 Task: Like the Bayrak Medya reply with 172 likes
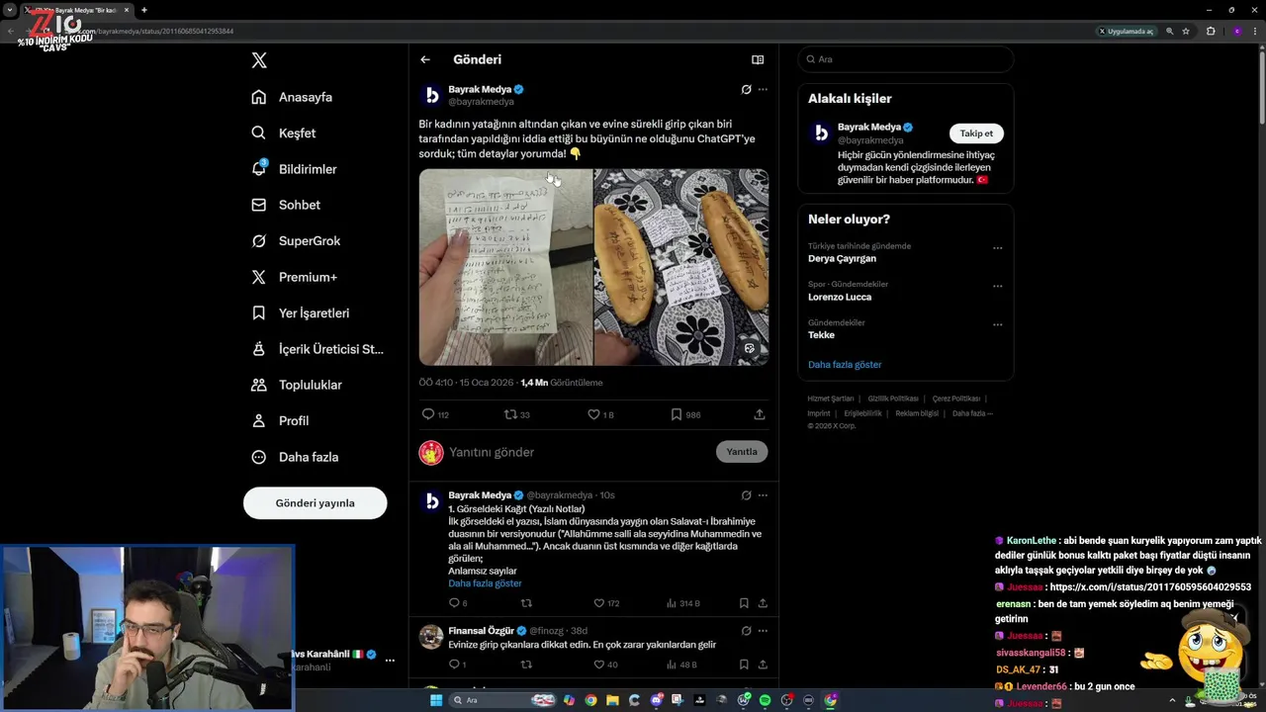tap(605, 603)
